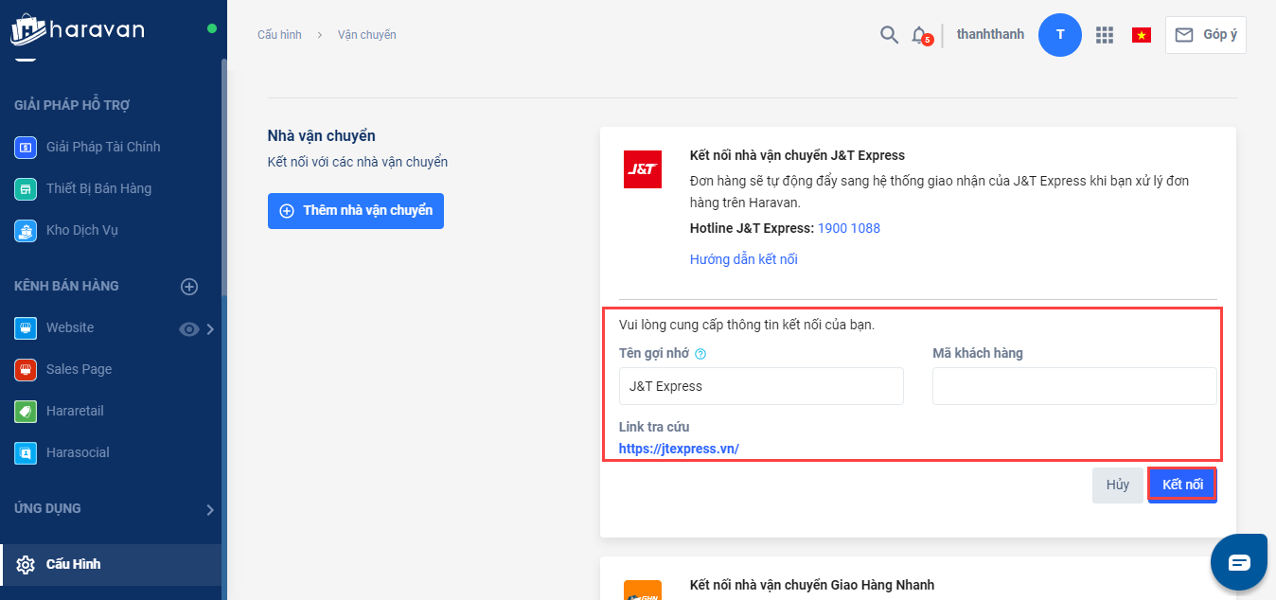
Task: Click the Góp ý feedback button
Action: pos(1206,35)
